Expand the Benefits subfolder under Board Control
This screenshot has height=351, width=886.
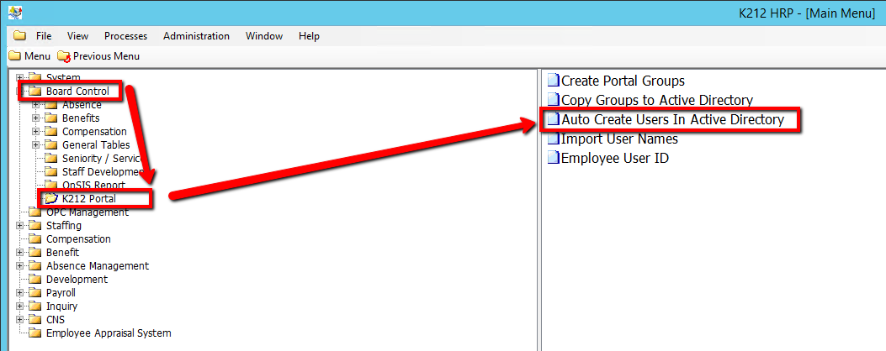pos(35,118)
